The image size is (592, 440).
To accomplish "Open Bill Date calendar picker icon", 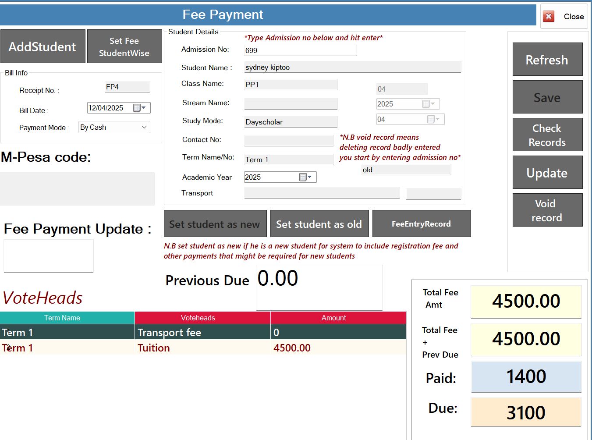I will click(137, 108).
